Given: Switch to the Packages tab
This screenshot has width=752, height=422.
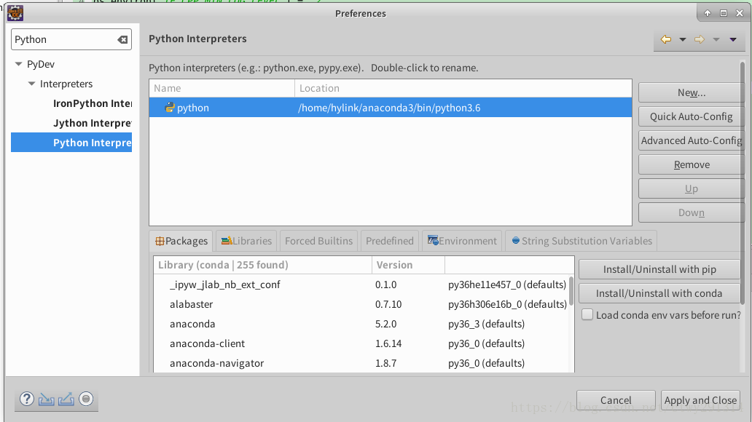Looking at the screenshot, I should pyautogui.click(x=181, y=241).
